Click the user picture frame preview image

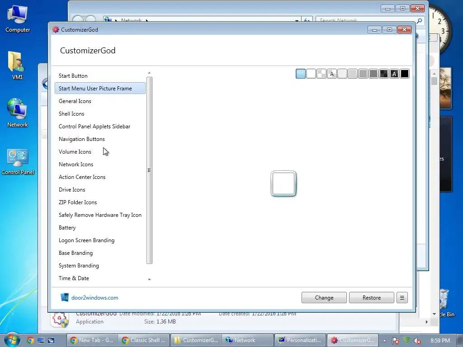[x=283, y=183]
